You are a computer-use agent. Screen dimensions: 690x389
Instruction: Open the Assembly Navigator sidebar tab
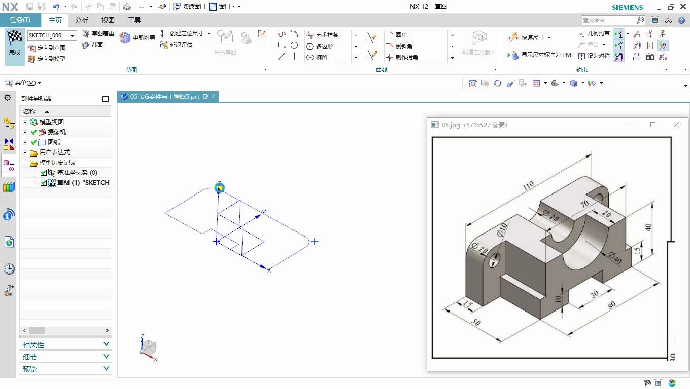[x=9, y=123]
